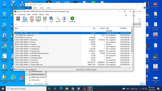
Task: Open Google Chrome desktop shortcut
Action: pyautogui.click(x=5, y=48)
